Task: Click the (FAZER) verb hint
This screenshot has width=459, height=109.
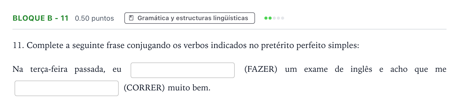Action: (261, 69)
